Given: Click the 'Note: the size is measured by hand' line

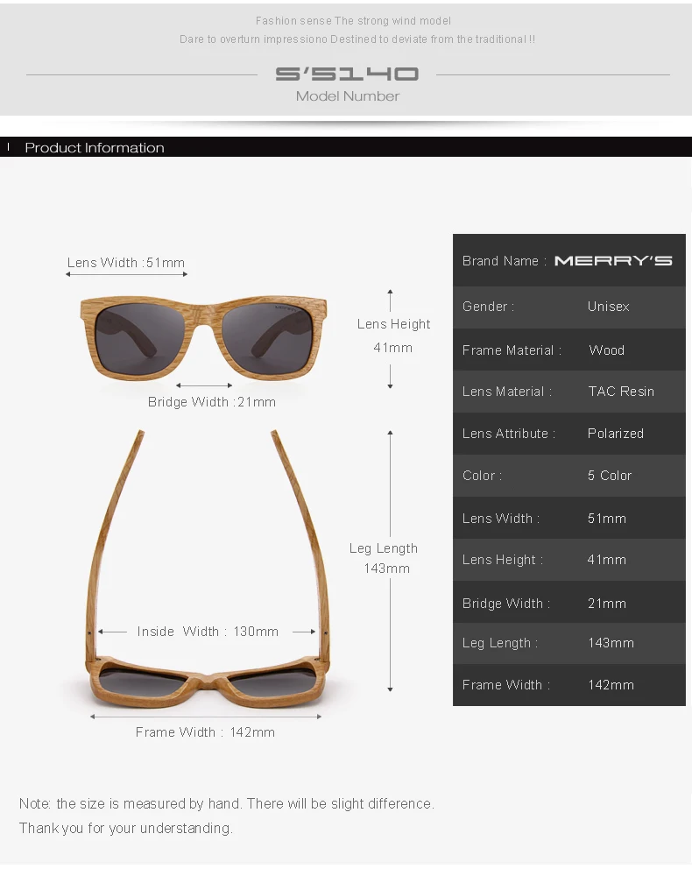Looking at the screenshot, I should coord(227,803).
